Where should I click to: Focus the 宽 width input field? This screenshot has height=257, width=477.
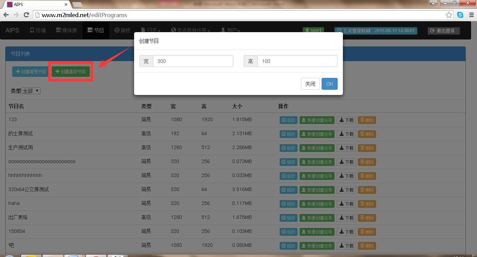(x=193, y=61)
